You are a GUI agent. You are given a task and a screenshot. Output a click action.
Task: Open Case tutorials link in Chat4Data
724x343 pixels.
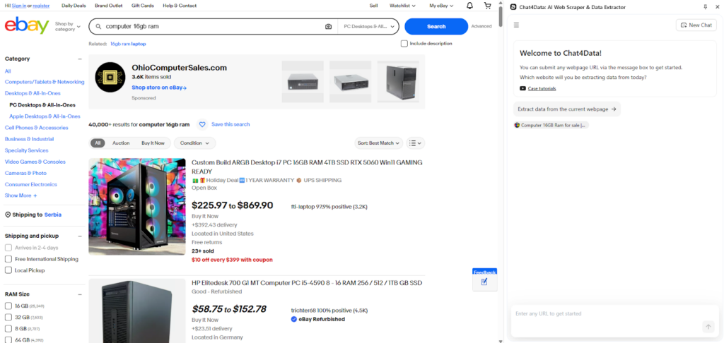542,88
